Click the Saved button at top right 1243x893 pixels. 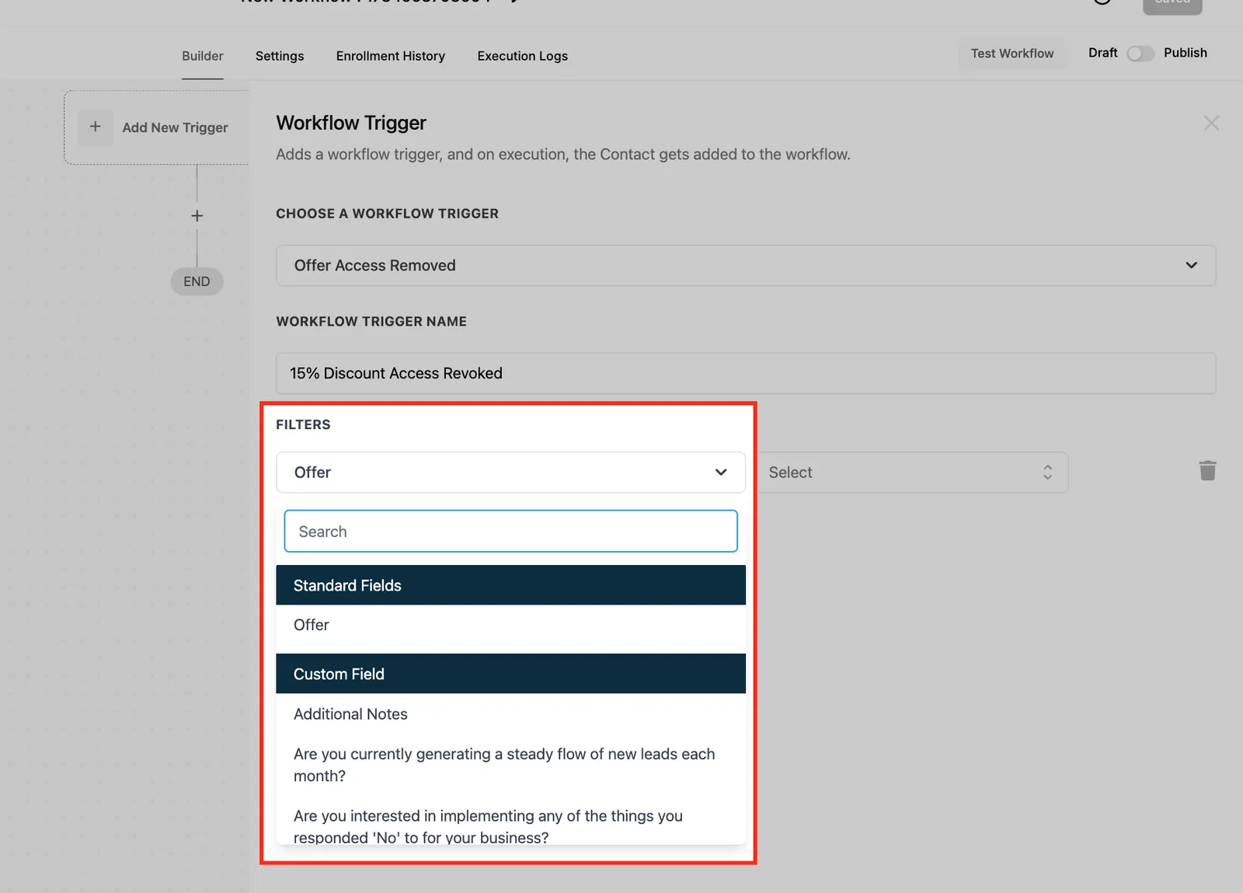1172,5
